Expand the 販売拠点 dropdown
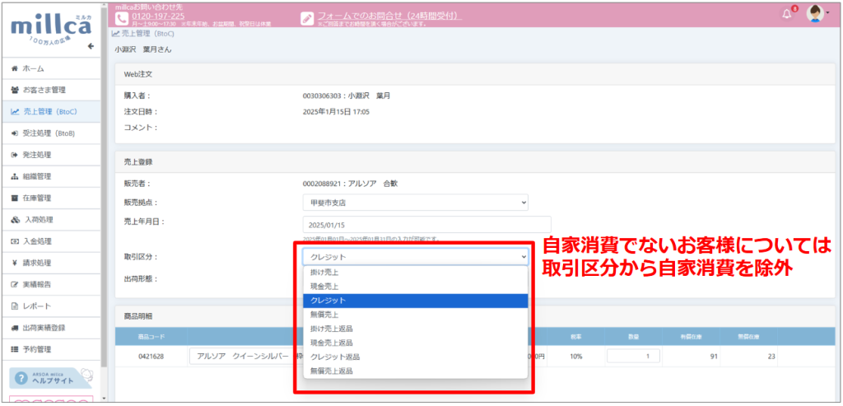843x406 pixels. point(415,203)
